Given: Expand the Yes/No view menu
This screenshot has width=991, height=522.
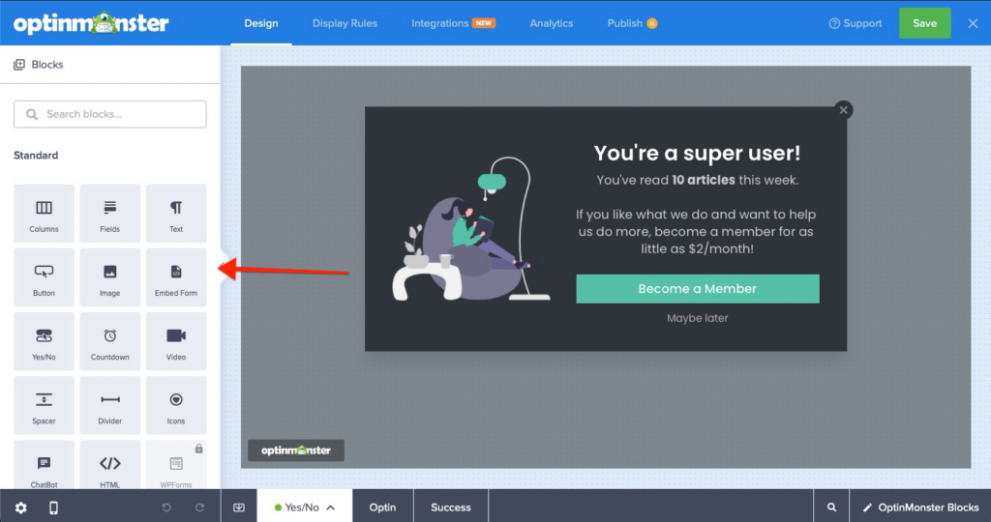Looking at the screenshot, I should pos(305,507).
